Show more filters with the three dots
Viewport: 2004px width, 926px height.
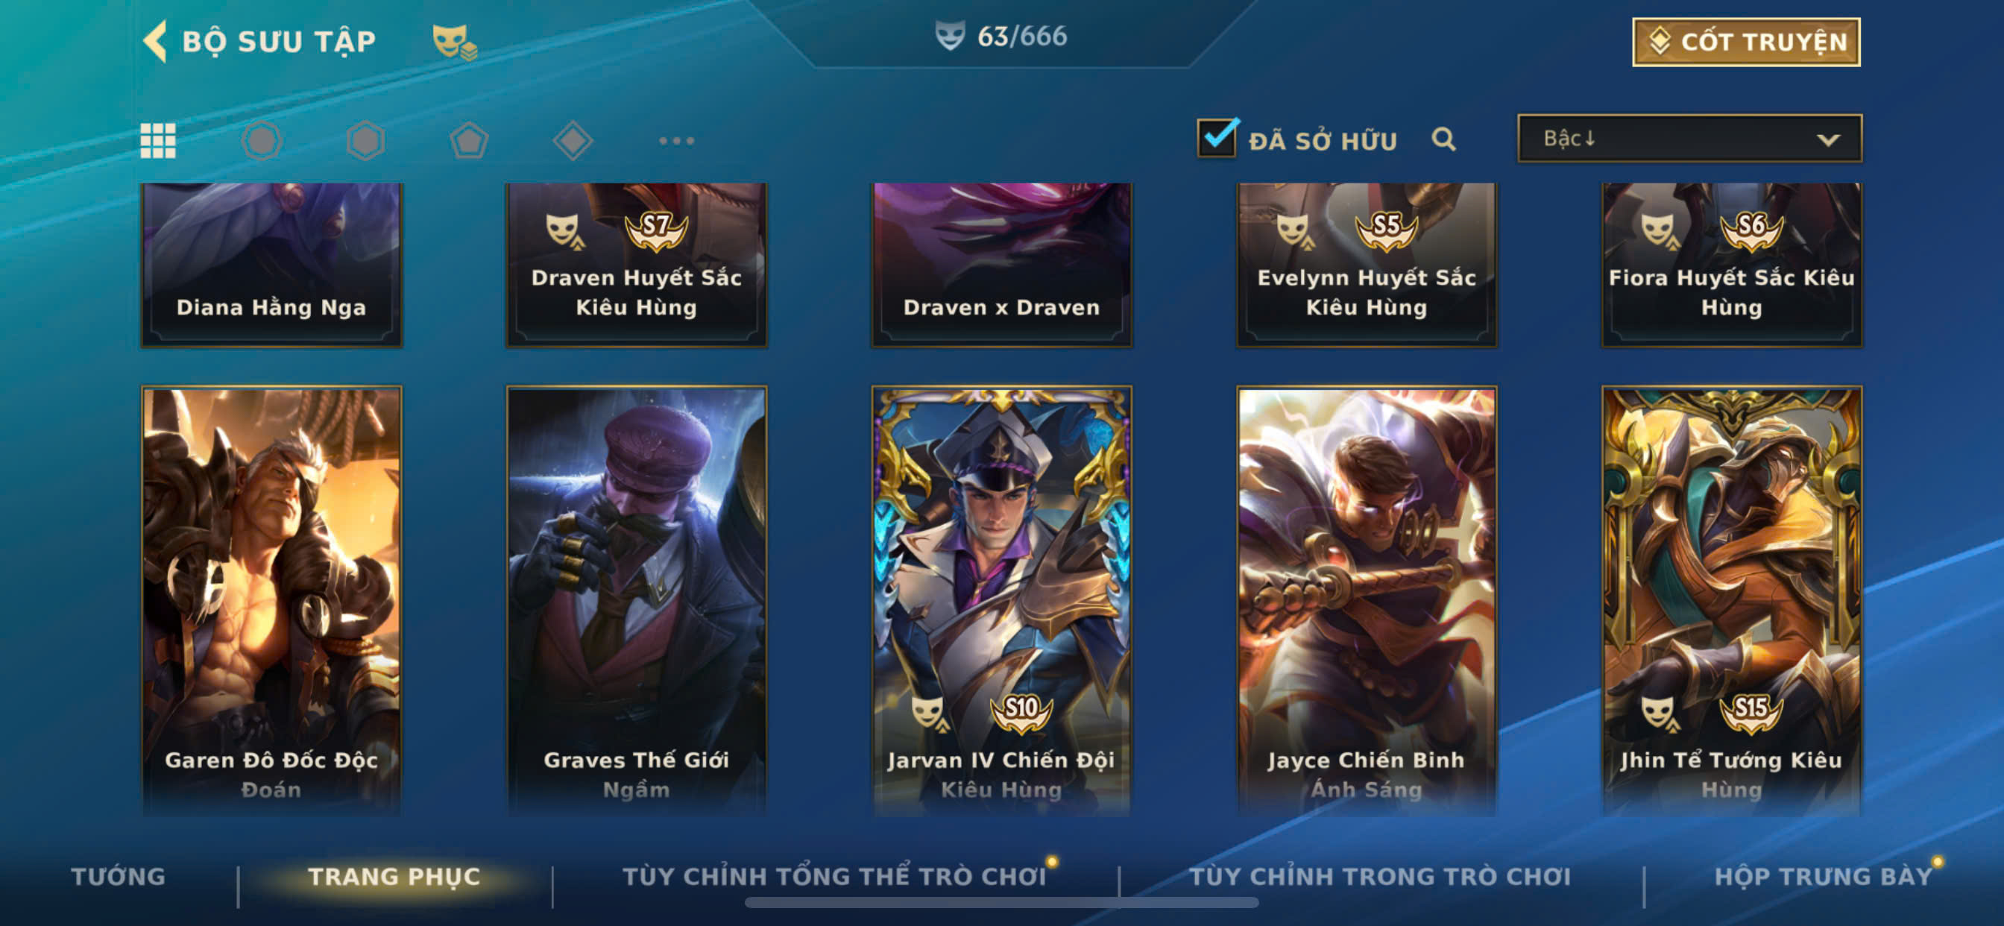click(676, 141)
